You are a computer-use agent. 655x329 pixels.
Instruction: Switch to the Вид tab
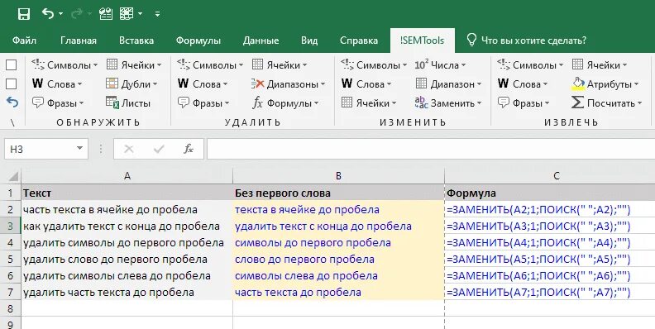309,41
